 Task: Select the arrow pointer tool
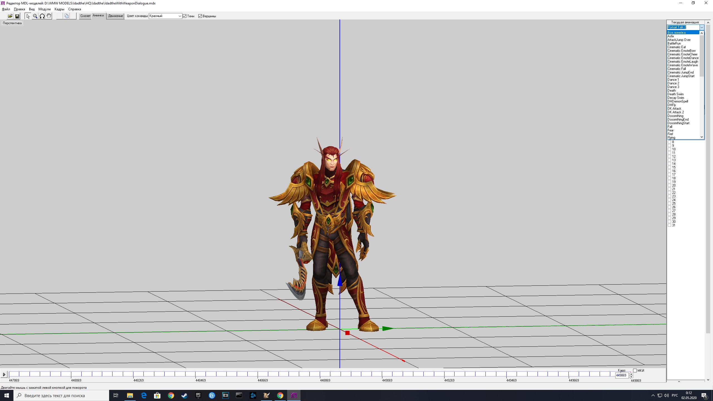point(28,16)
